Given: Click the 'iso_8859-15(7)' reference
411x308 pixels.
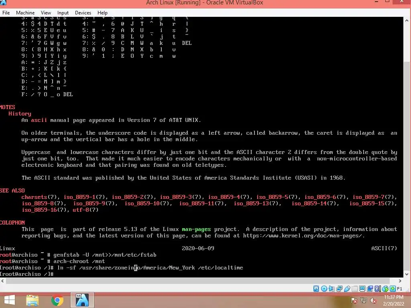Looking at the screenshot, I should click(372, 203).
